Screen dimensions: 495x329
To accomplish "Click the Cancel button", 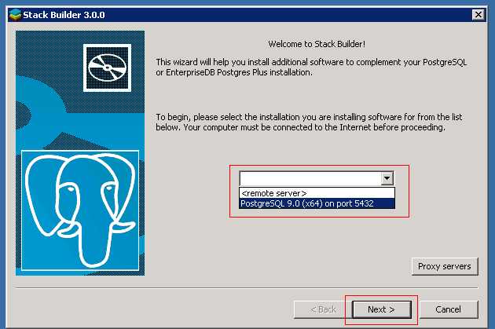I will click(x=449, y=309).
